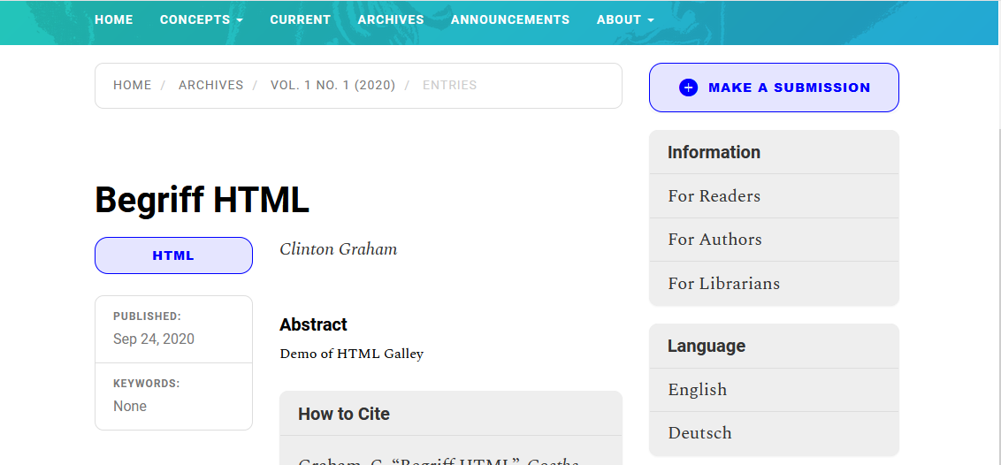Click the published date Sep 24, 2020
Screen dimensions: 1001x465
coord(154,339)
